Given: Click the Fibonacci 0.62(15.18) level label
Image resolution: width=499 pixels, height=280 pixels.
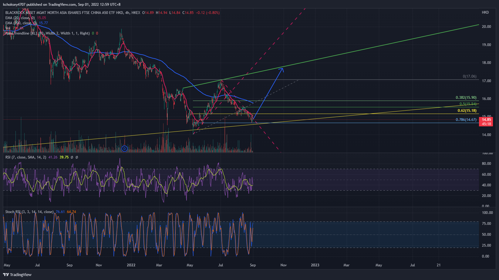Looking at the screenshot, I should (x=467, y=111).
